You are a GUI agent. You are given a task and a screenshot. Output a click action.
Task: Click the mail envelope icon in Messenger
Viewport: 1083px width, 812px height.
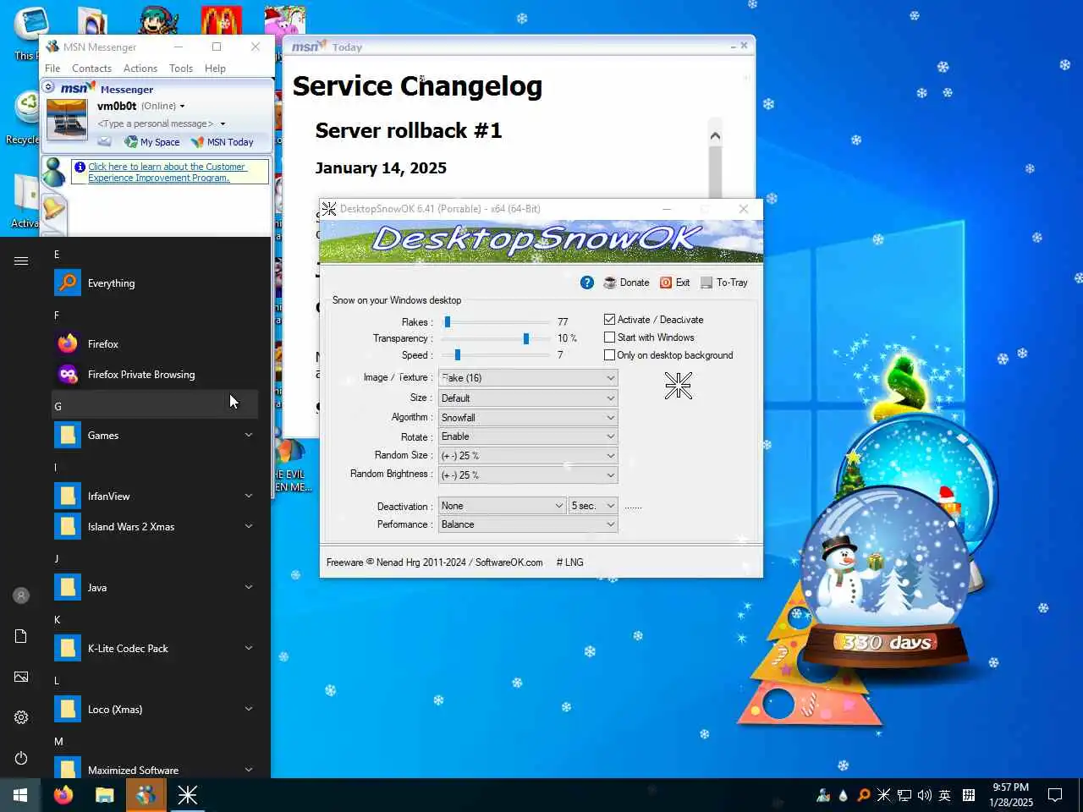tap(104, 141)
